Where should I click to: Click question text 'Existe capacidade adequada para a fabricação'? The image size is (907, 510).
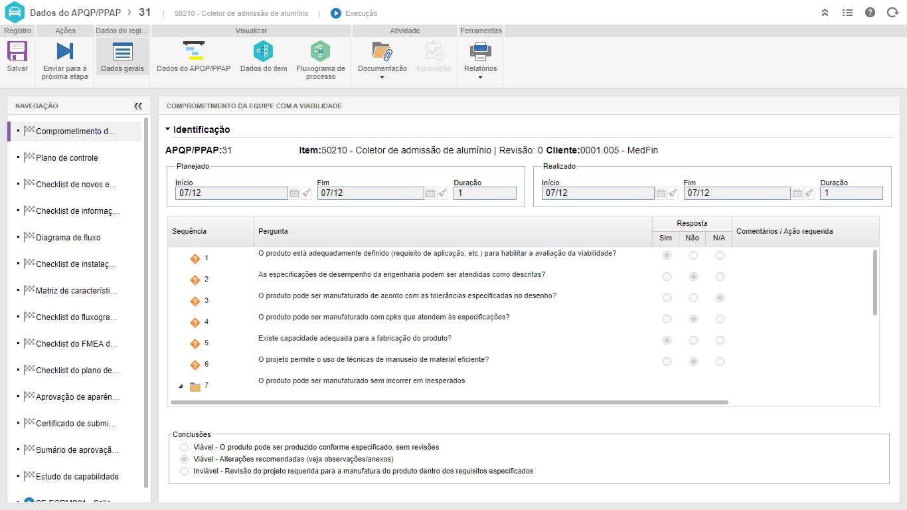pos(355,339)
